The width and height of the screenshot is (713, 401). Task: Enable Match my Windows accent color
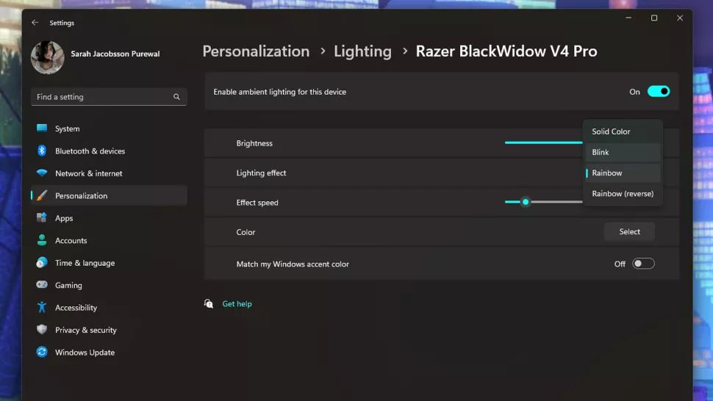pyautogui.click(x=643, y=264)
